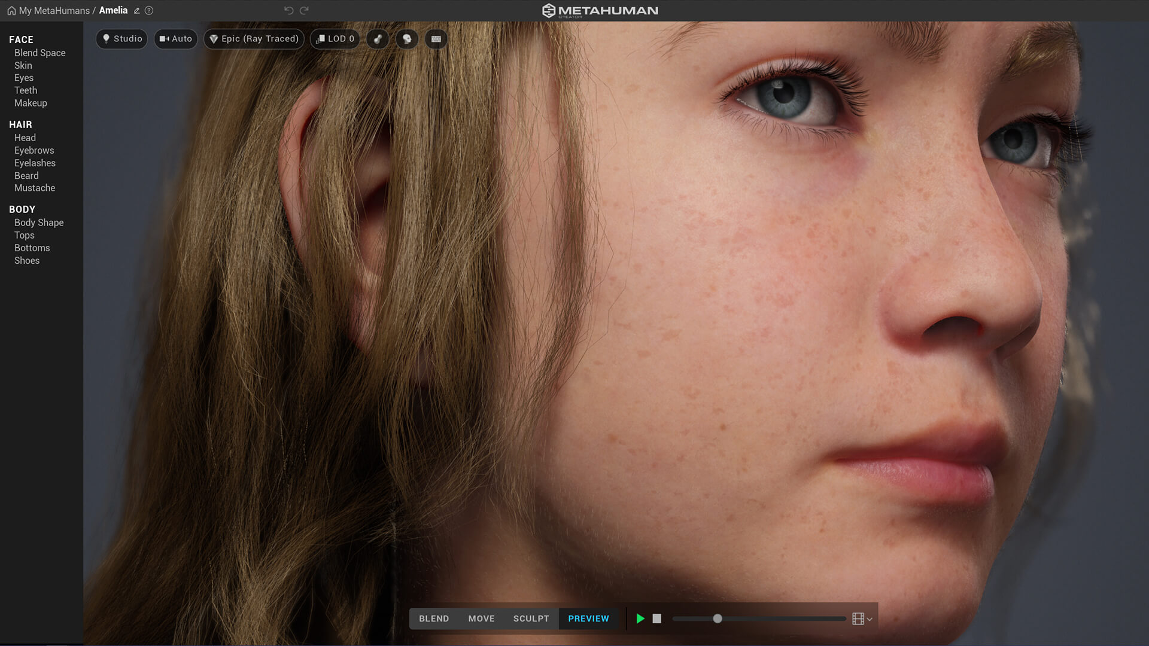This screenshot has width=1149, height=646.
Task: Stop the animation preview
Action: (x=657, y=618)
